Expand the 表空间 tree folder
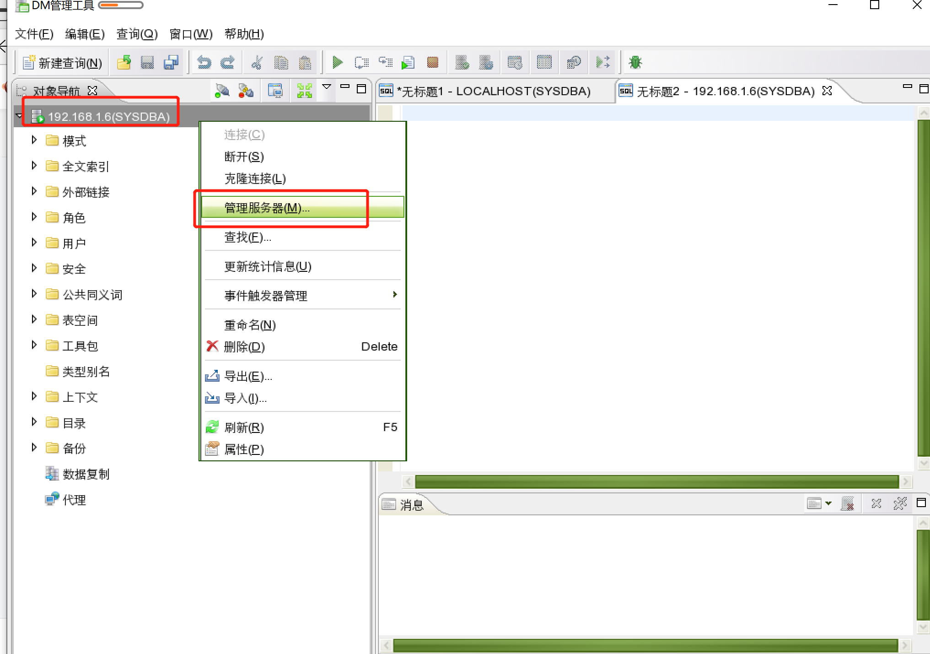The image size is (930, 654). [x=34, y=319]
